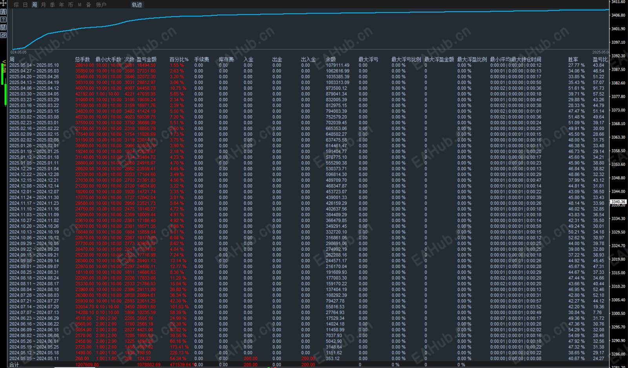Image resolution: width=628 pixels, height=368 pixels.
Task: Click the move panel cross-arrows icon
Action: click(3, 4)
